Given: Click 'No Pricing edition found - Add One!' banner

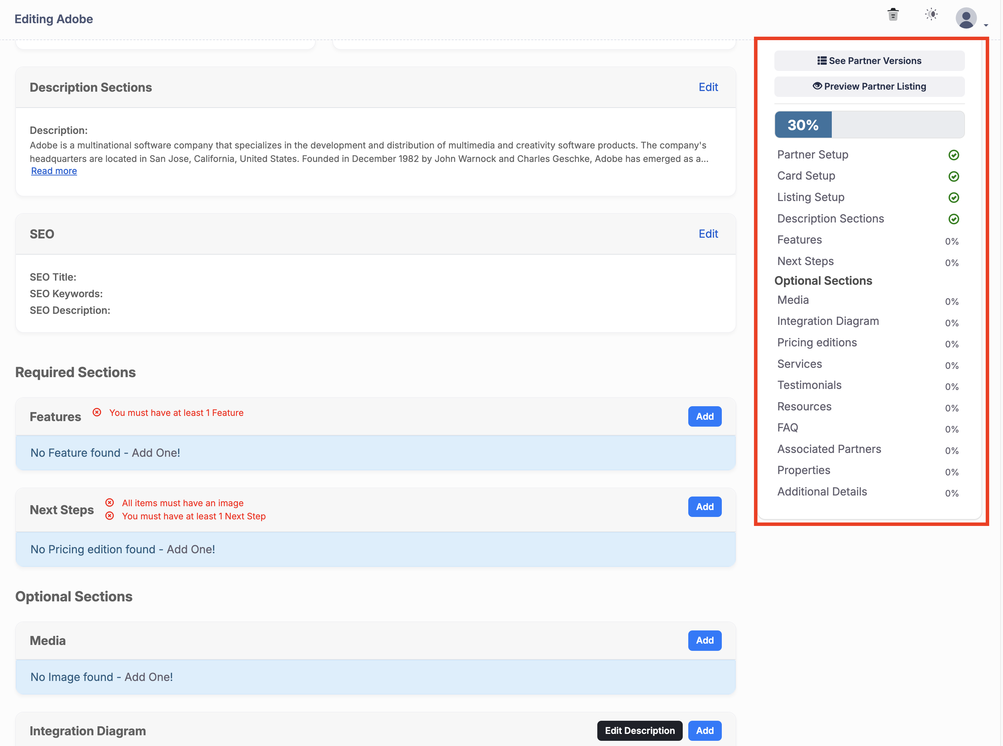Looking at the screenshot, I should tap(375, 549).
